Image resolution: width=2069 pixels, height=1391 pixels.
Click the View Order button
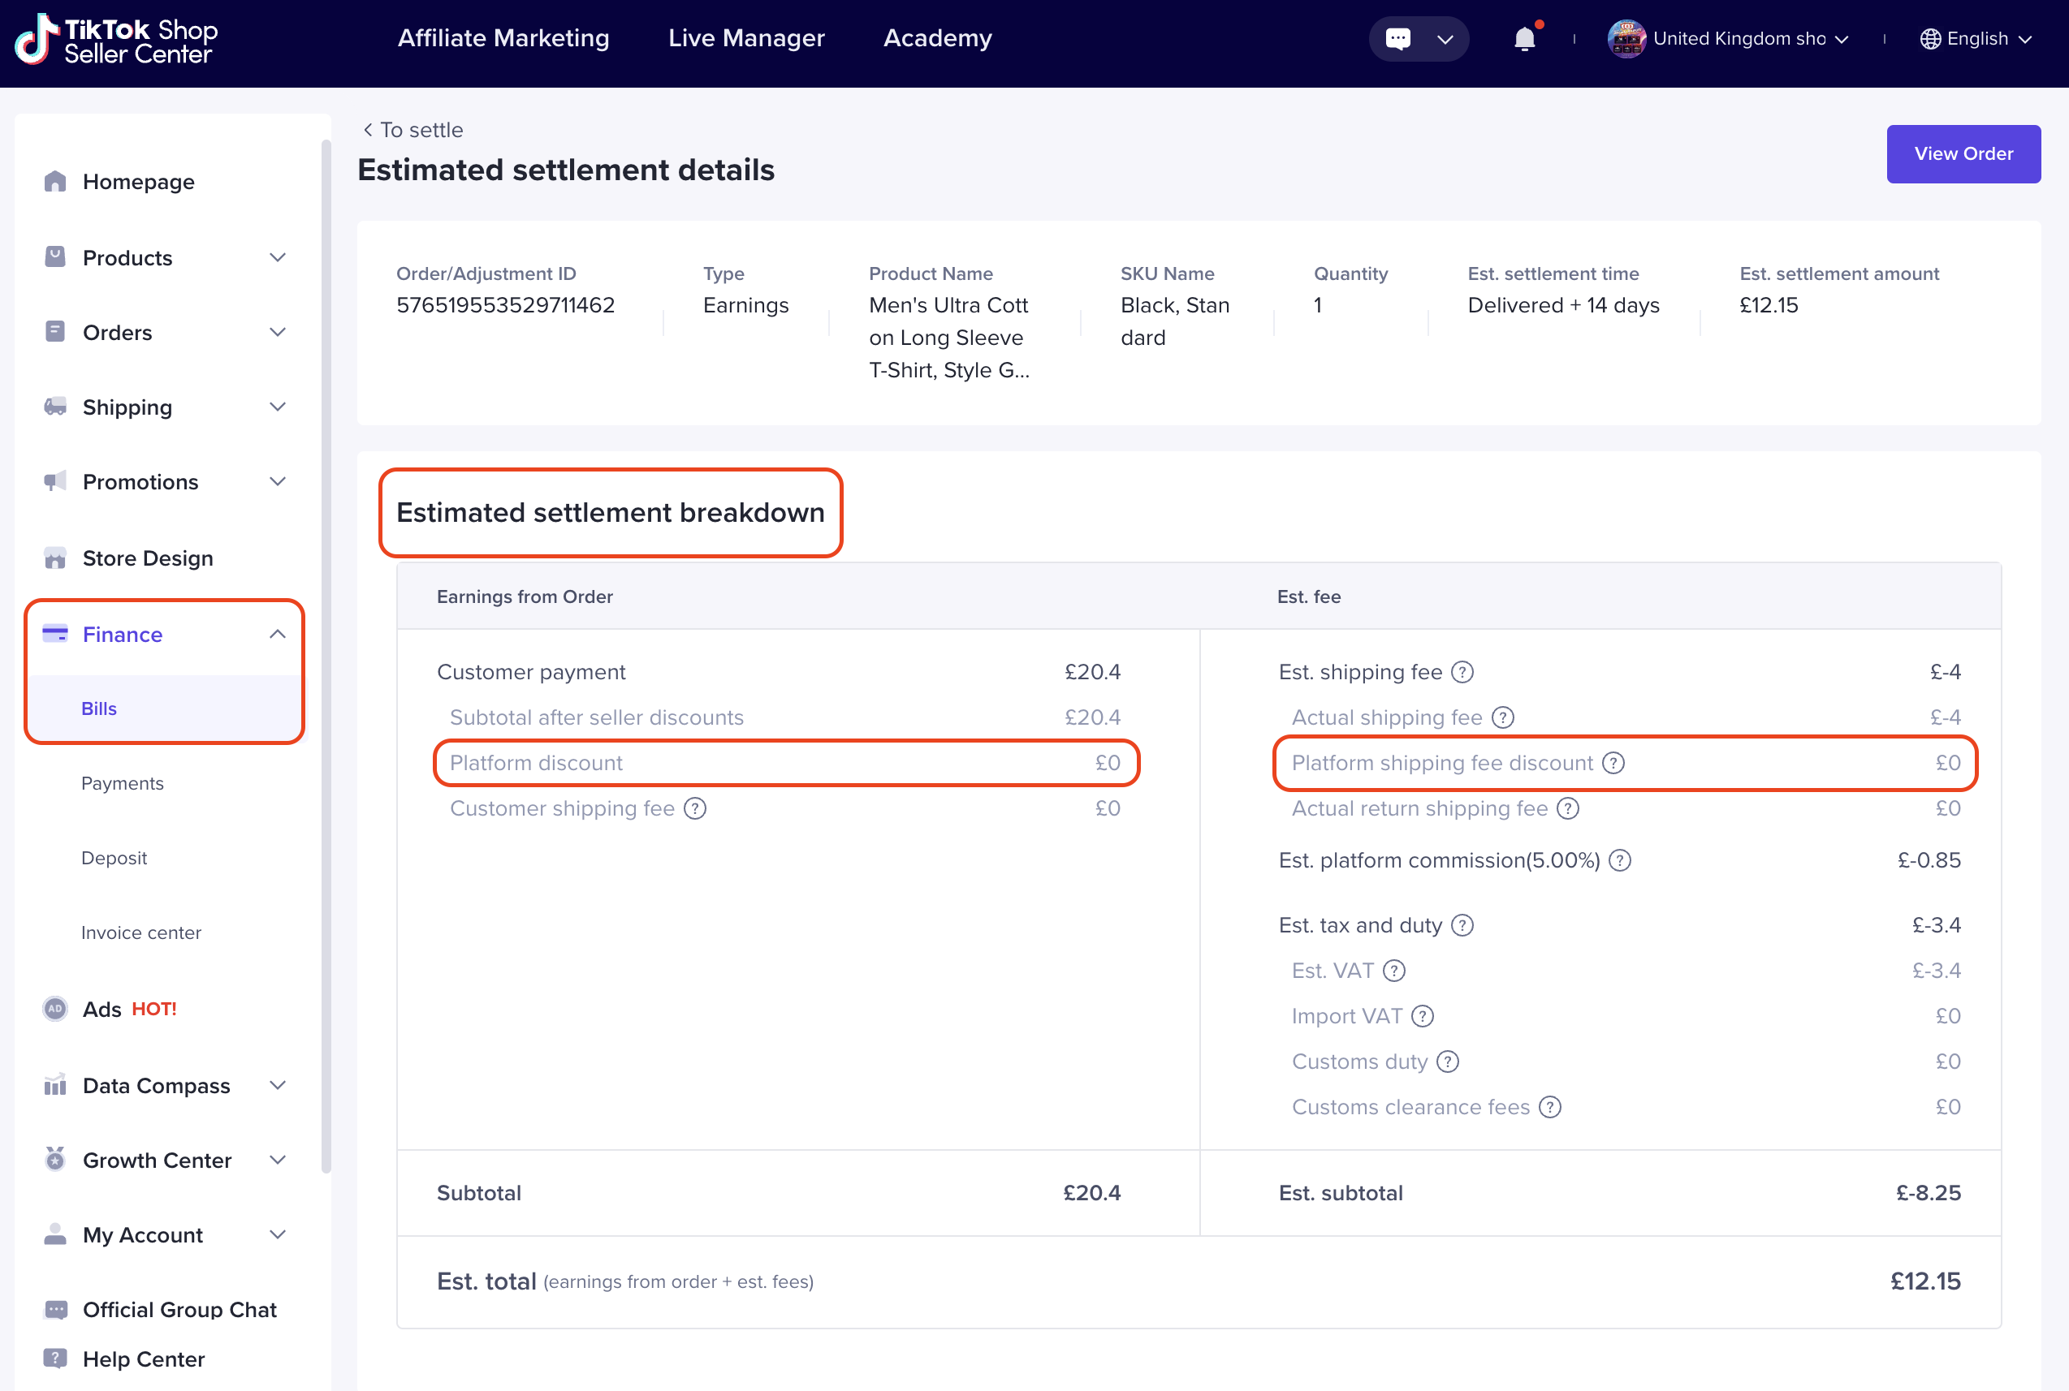pos(1963,153)
